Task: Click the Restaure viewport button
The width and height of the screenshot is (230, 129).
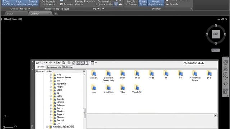Action: [66, 4]
